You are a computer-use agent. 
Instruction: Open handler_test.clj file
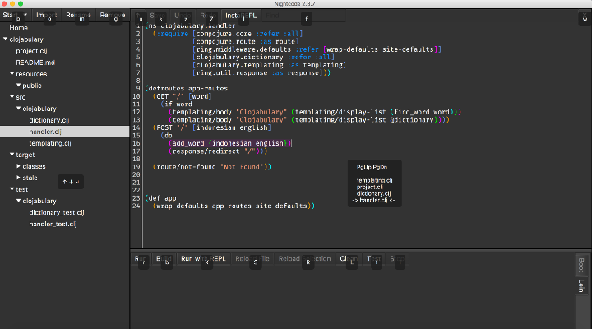tap(53, 224)
